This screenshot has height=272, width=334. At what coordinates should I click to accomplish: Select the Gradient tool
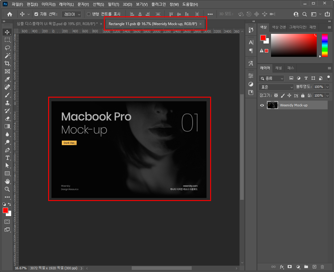(7, 126)
